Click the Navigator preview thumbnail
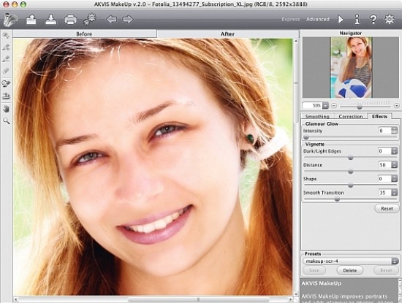Screen dimensions: 402x303 coord(351,68)
